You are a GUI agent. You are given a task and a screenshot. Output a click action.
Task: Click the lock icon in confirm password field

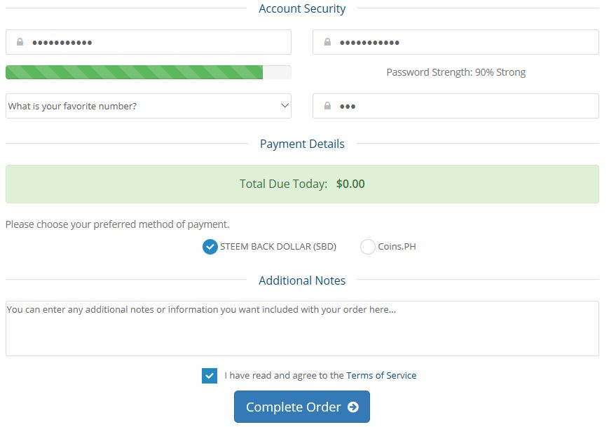pos(327,42)
